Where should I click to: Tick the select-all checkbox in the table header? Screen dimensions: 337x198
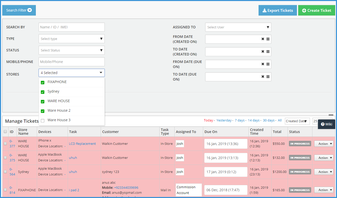[5, 131]
